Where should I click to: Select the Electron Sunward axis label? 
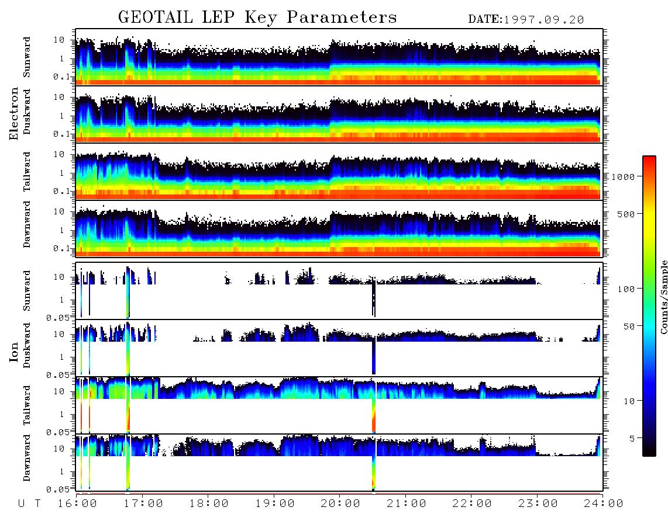pyautogui.click(x=27, y=57)
